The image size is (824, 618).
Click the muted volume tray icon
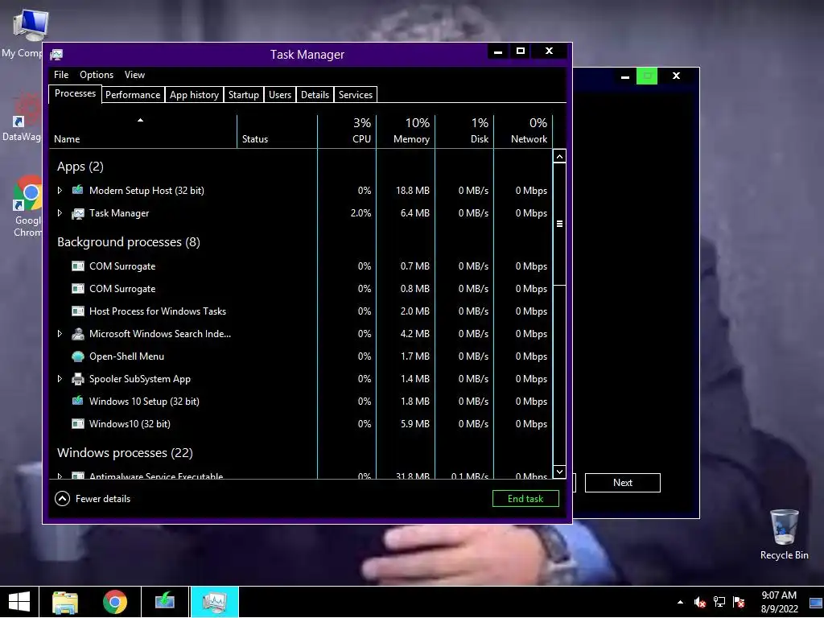(x=699, y=602)
